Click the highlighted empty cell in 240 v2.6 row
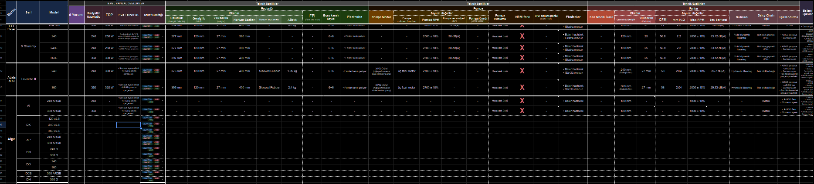The image size is (814, 184). tap(129, 125)
